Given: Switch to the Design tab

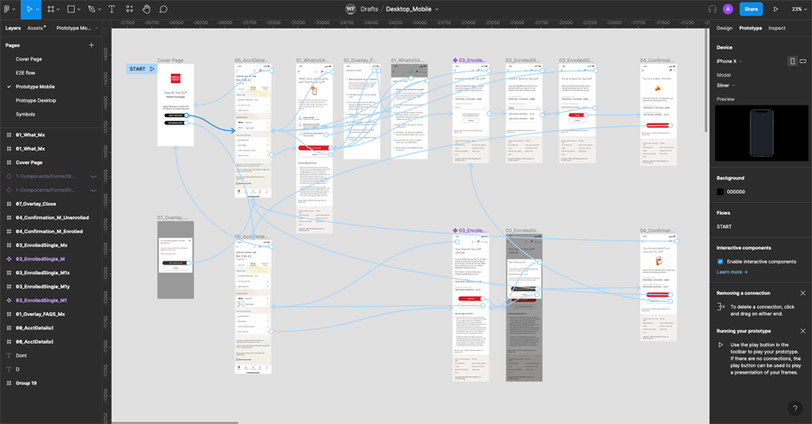Looking at the screenshot, I should point(724,28).
